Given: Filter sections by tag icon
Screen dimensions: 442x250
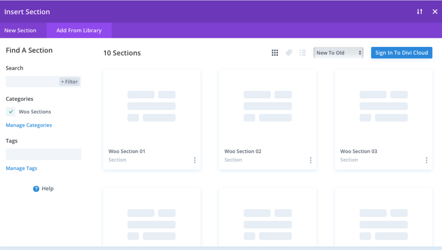Looking at the screenshot, I should pos(289,52).
